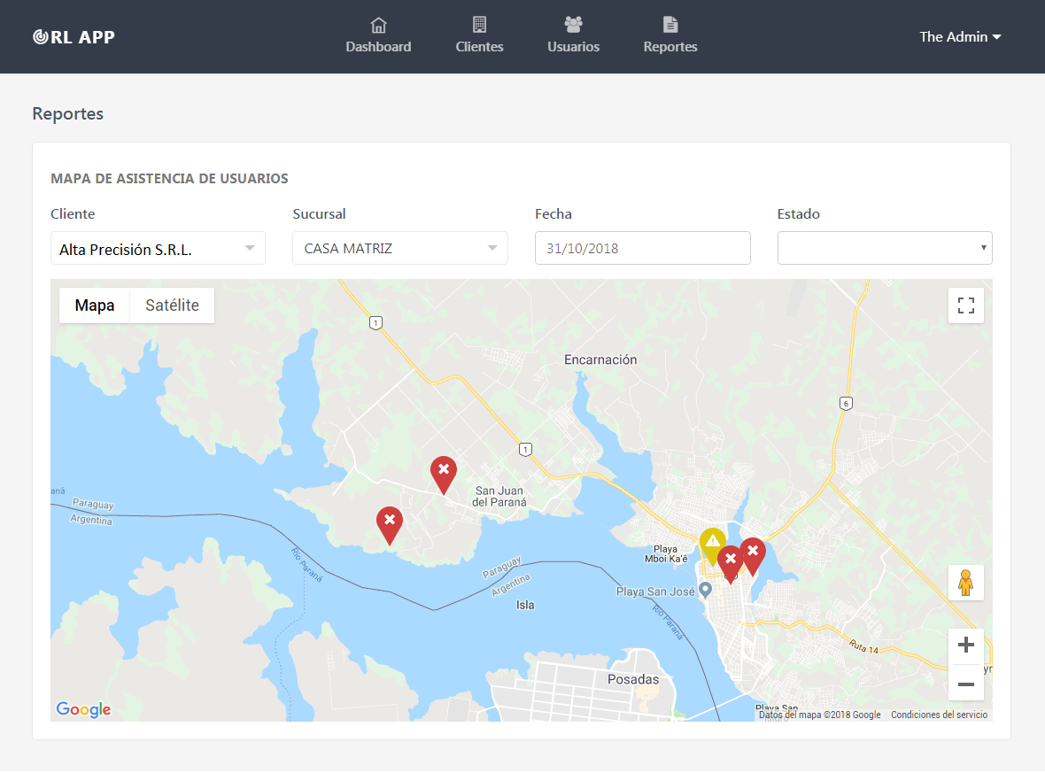Open Condiciones del servicio link

(939, 715)
